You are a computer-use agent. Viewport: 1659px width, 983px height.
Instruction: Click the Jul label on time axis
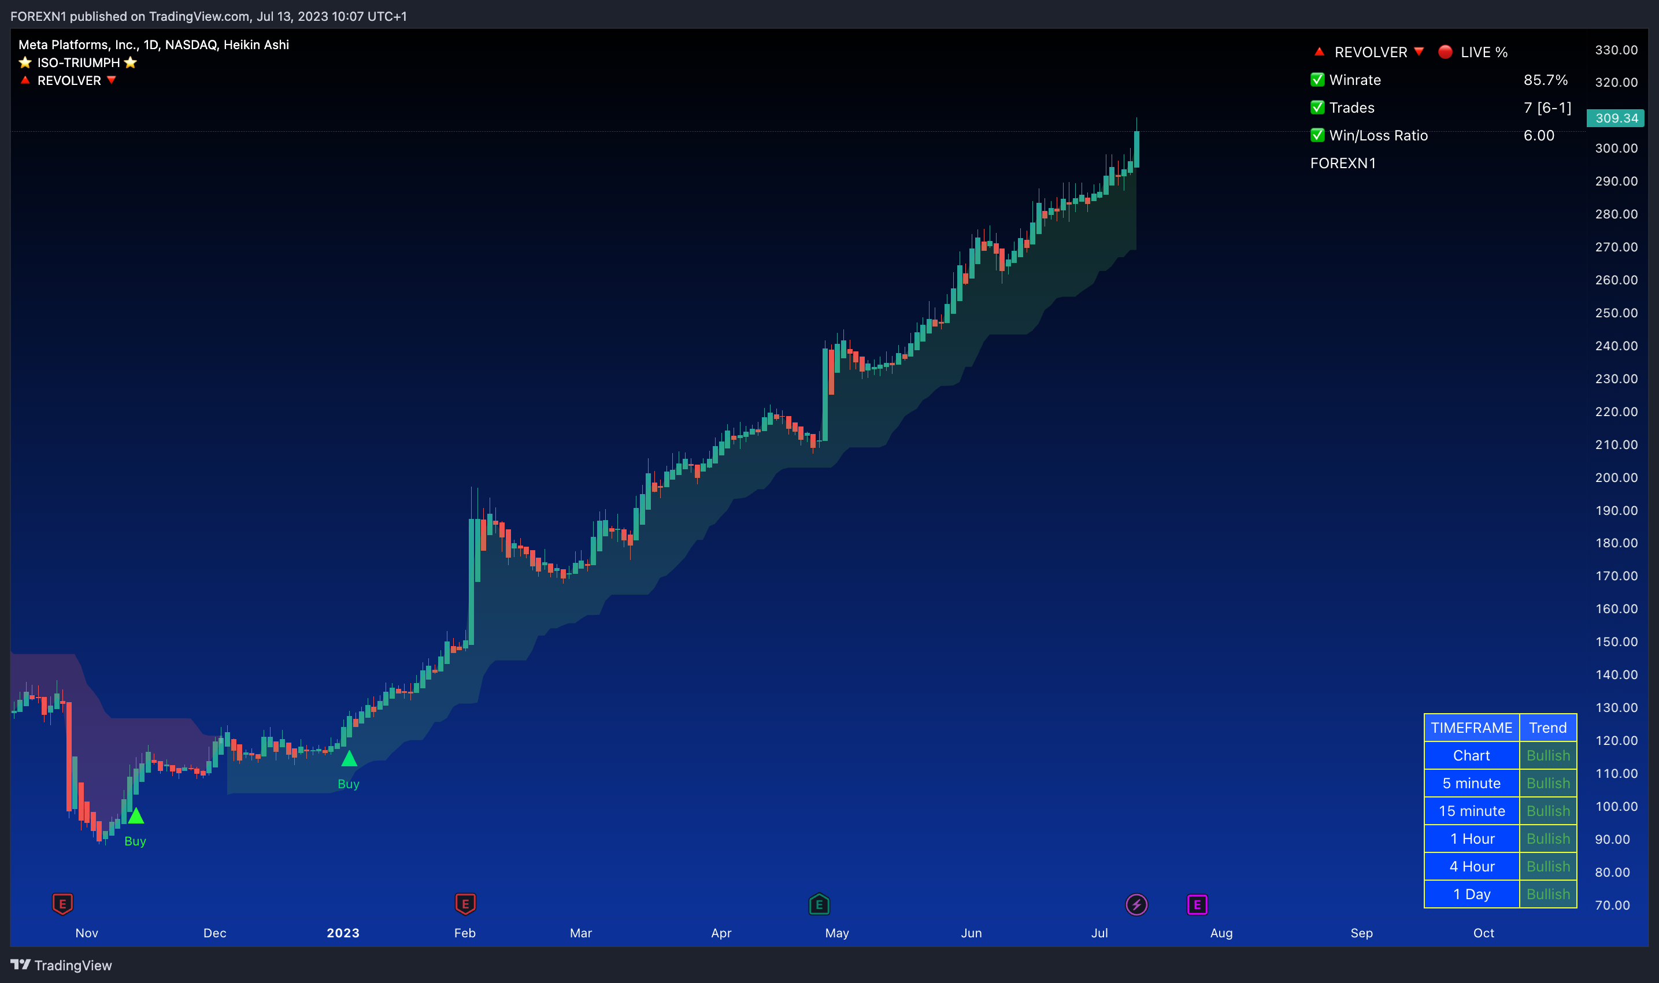[1099, 933]
